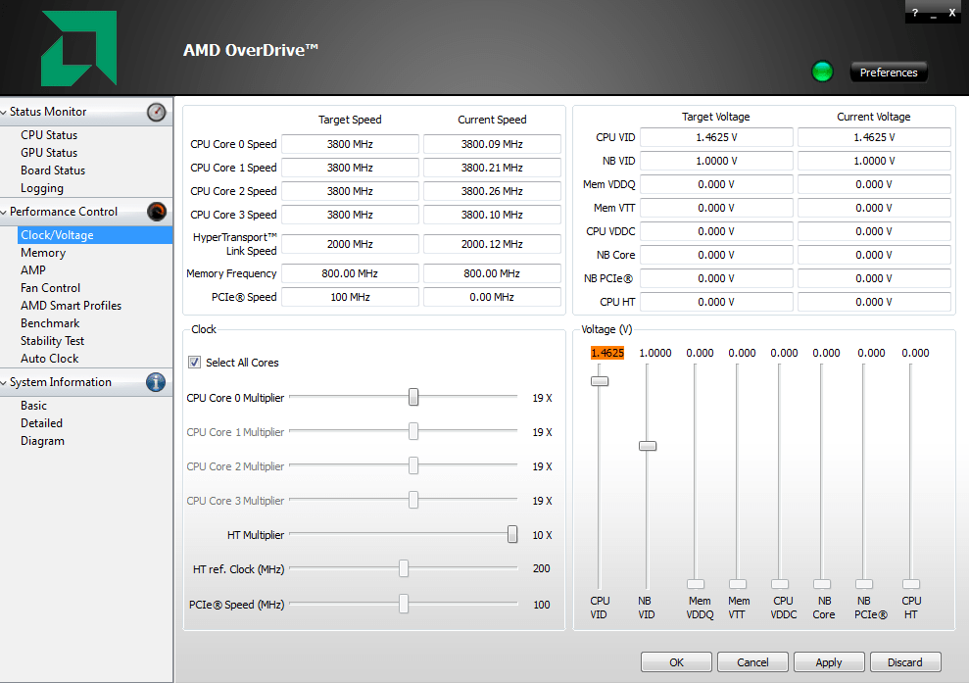The width and height of the screenshot is (969, 683).
Task: Click the 1.0000 NB VID value label
Action: (655, 353)
